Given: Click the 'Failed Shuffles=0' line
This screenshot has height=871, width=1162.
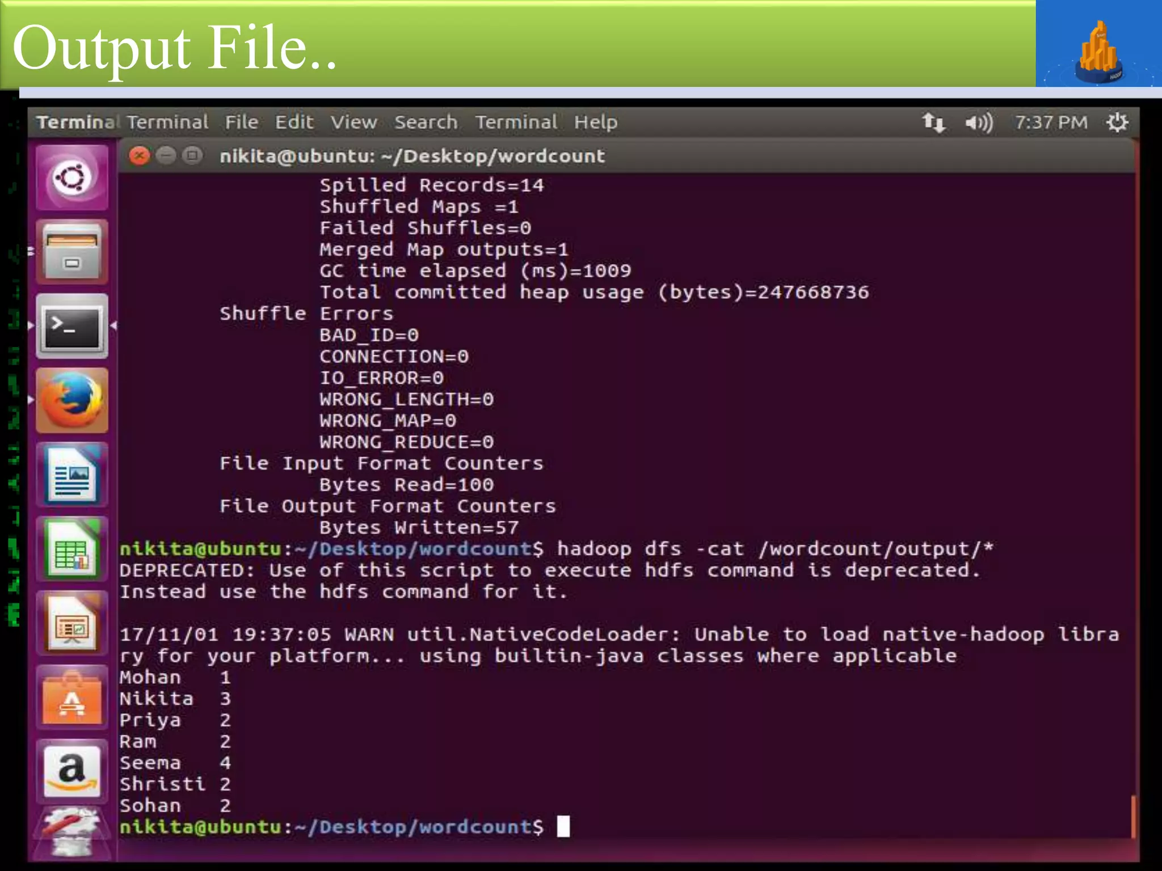Looking at the screenshot, I should click(425, 229).
